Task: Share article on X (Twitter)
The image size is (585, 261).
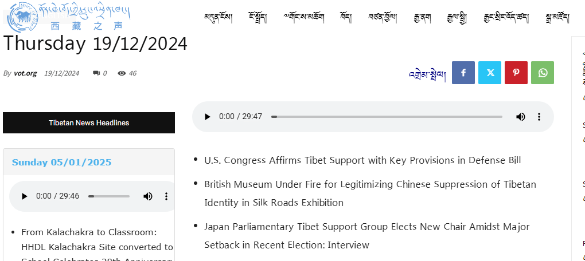Action: 490,73
